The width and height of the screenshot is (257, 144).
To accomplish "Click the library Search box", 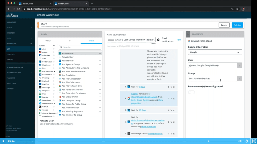I will click(80, 47).
